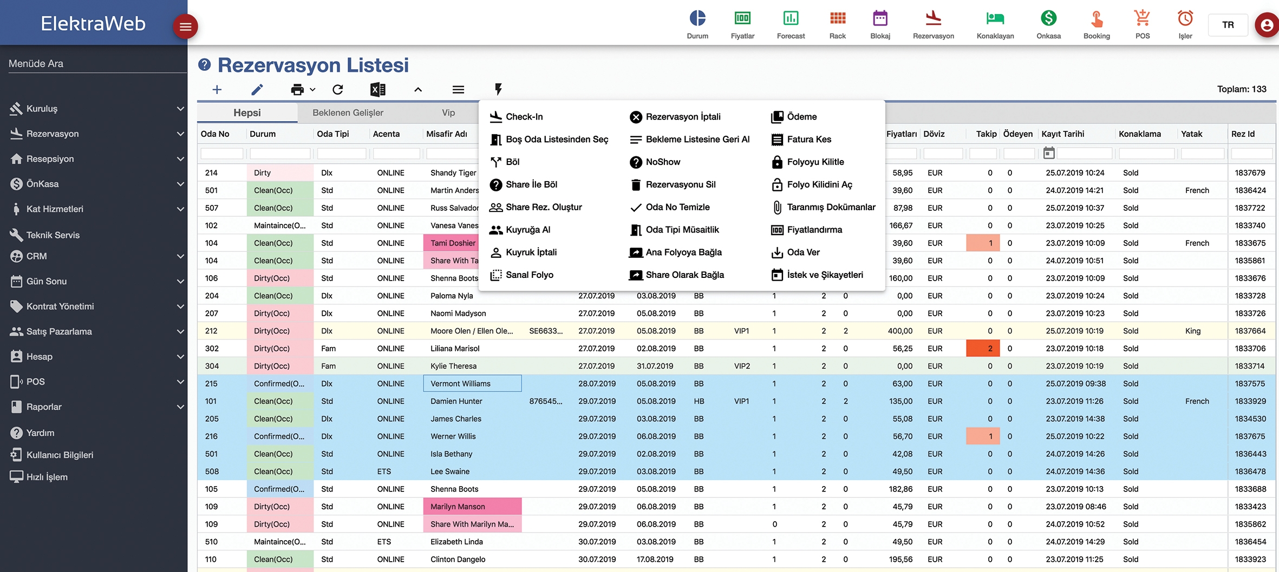Add new reservation with plus icon

(217, 90)
